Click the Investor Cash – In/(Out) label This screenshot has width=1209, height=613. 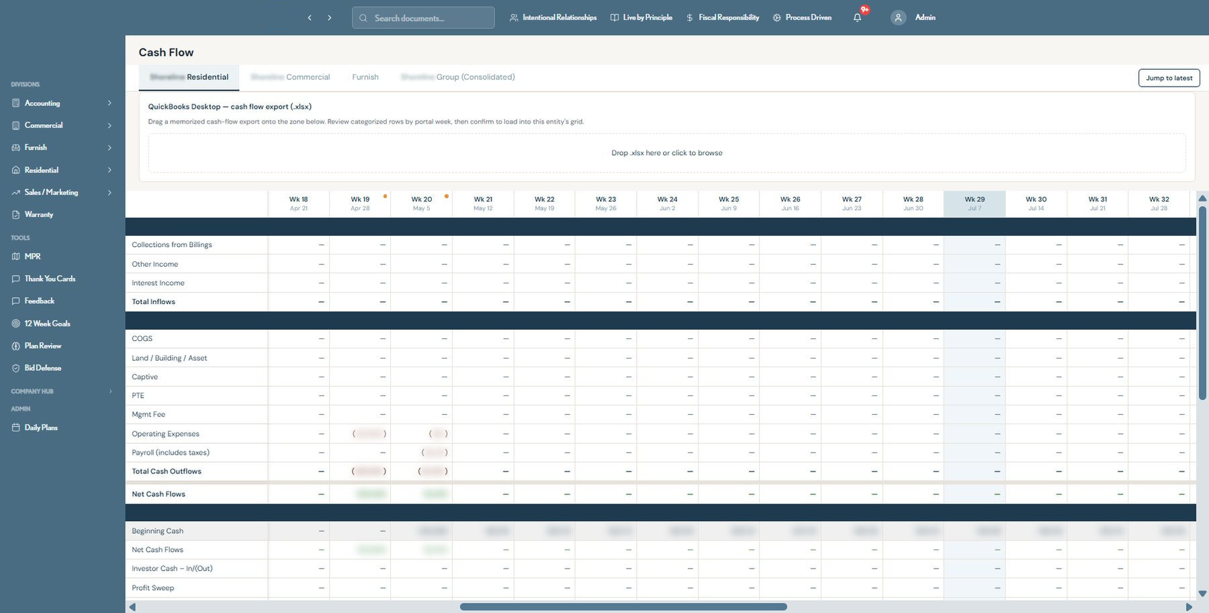coord(173,569)
